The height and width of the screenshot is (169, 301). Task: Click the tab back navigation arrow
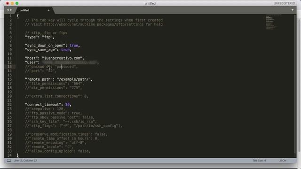coord(8,10)
